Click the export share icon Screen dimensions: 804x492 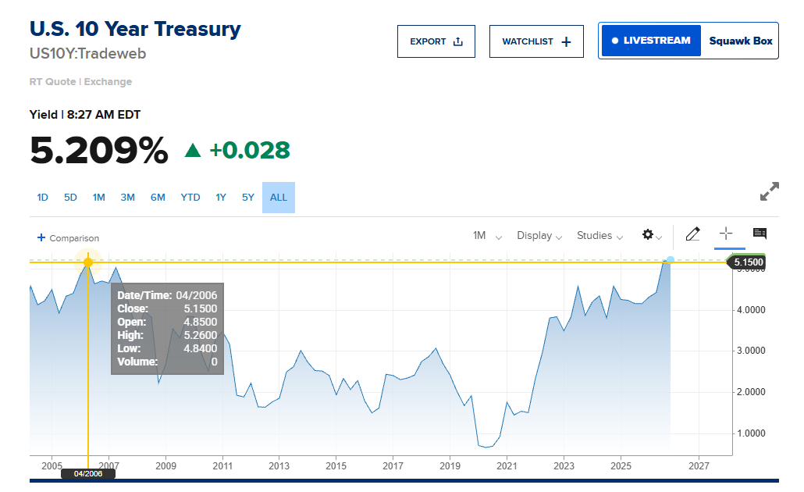pyautogui.click(x=458, y=41)
